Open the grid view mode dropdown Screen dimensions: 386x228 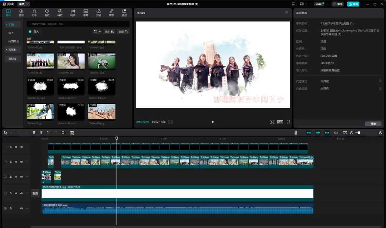pos(97,32)
